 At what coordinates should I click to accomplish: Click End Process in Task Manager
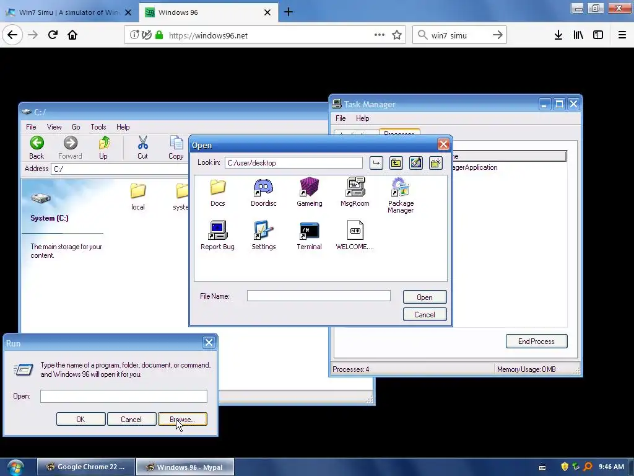536,342
